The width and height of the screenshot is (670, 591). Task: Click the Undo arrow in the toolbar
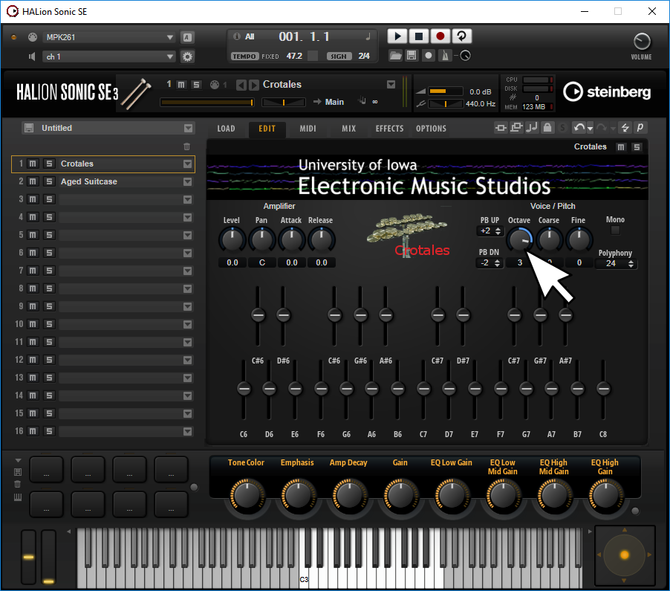point(579,127)
